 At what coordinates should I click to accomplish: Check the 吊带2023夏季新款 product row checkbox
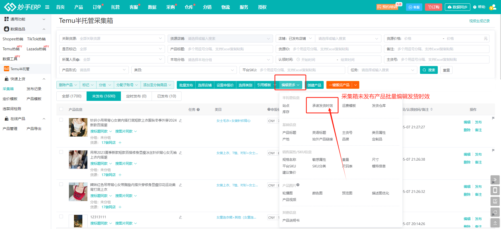point(61,152)
